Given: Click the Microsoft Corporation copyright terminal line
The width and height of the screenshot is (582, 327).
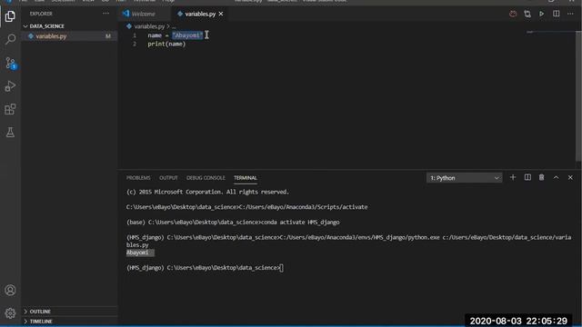Looking at the screenshot, I should (207, 192).
